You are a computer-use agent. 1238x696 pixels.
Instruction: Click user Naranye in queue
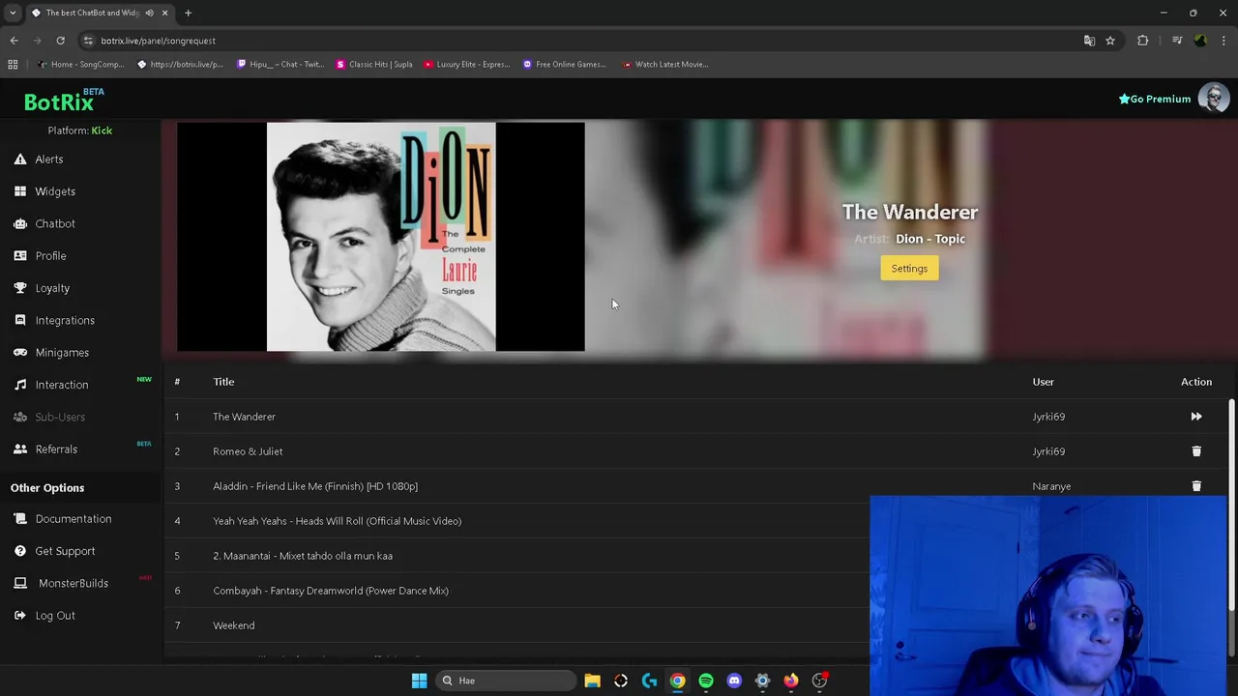point(1051,486)
